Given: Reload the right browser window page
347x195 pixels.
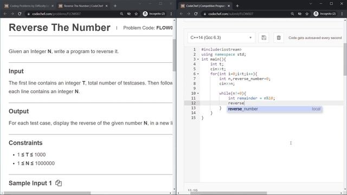Looking at the screenshot, I should click(x=196, y=14).
